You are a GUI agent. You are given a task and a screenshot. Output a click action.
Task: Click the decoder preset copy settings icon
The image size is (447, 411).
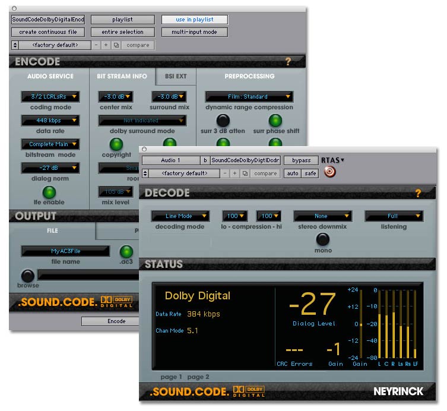[x=244, y=173]
